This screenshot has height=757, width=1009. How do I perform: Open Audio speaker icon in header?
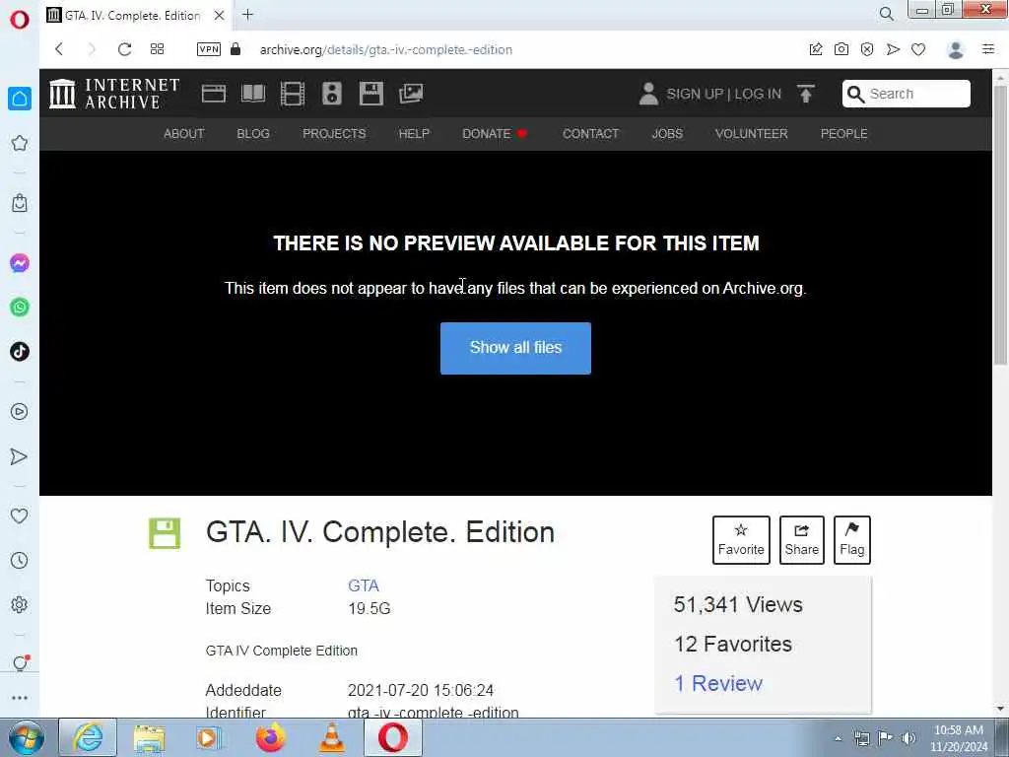332,94
